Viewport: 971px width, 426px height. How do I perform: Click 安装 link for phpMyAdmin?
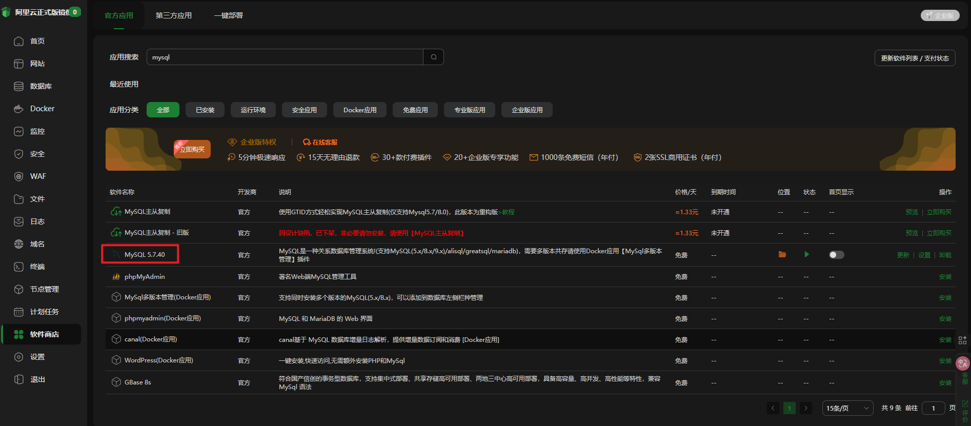[945, 277]
